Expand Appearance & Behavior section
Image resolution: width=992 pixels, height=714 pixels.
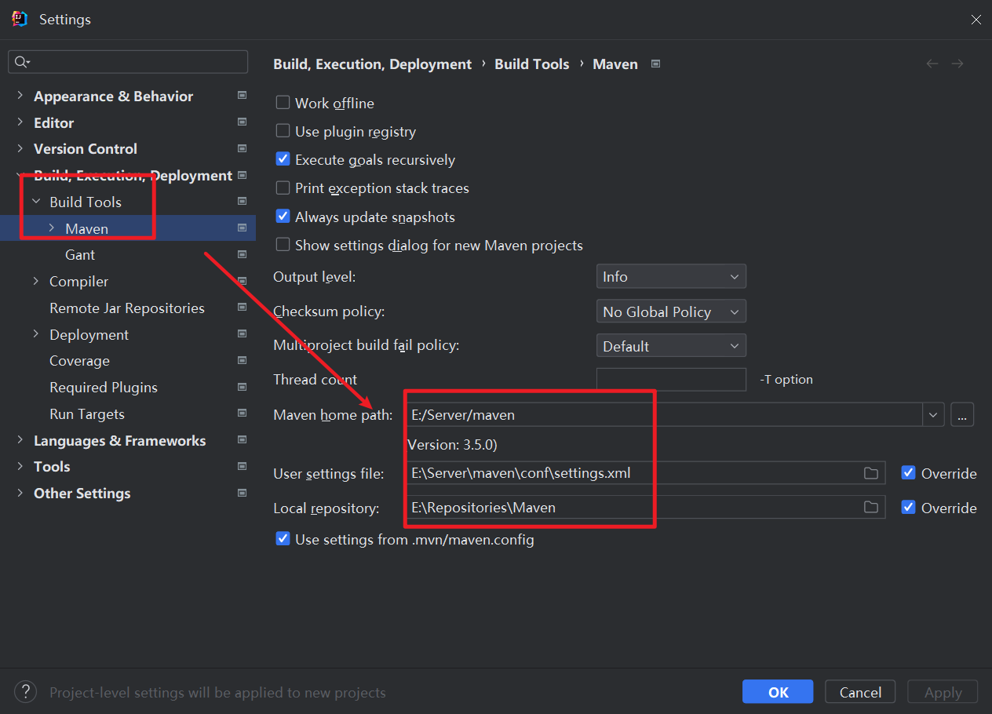[20, 96]
